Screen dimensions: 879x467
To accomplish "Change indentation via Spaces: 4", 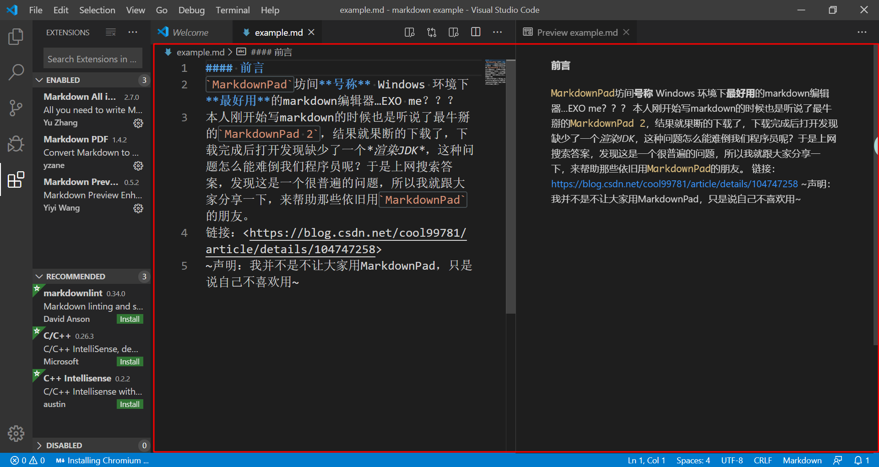I will click(693, 460).
